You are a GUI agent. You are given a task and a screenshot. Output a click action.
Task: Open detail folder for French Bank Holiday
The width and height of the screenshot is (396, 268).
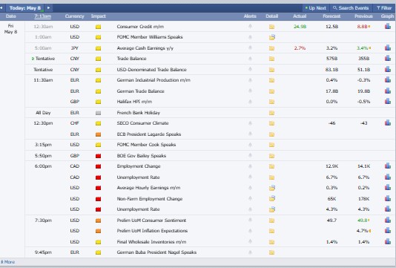tap(271, 113)
